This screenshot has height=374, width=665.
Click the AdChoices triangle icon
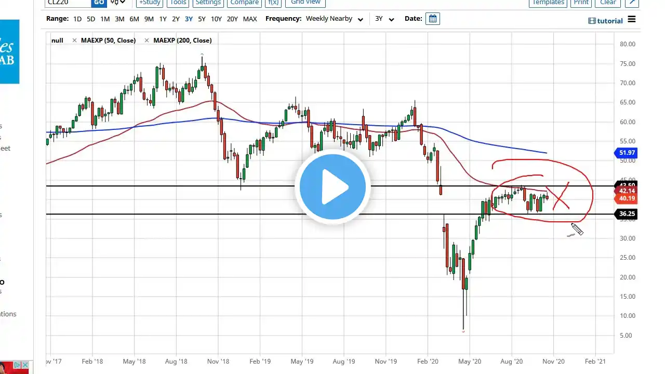coord(17,366)
